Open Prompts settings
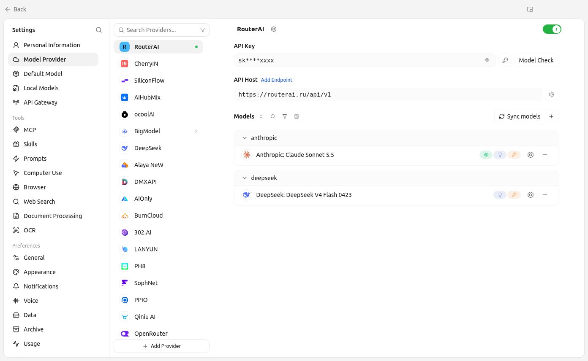The height and width of the screenshot is (361, 588). 53,159
